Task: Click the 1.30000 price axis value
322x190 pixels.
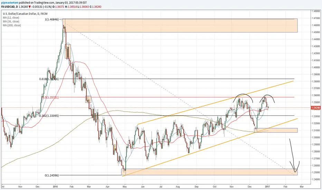Action: (316, 137)
